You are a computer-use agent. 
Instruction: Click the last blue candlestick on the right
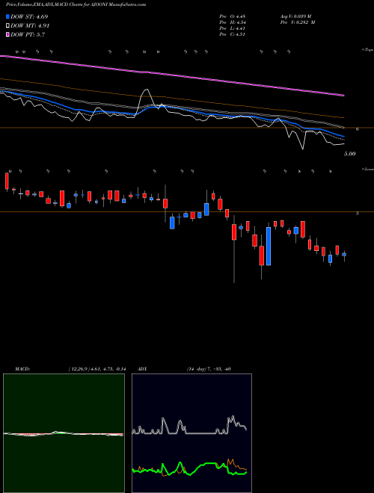(344, 255)
